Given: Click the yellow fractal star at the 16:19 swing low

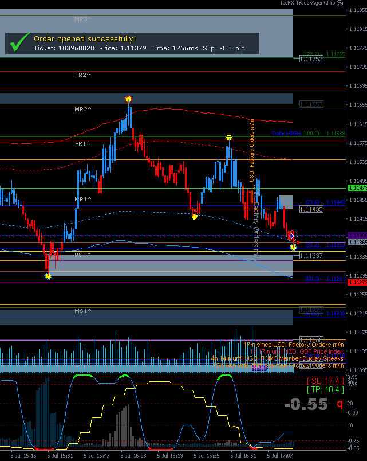Looking at the screenshot, I should point(194,217).
